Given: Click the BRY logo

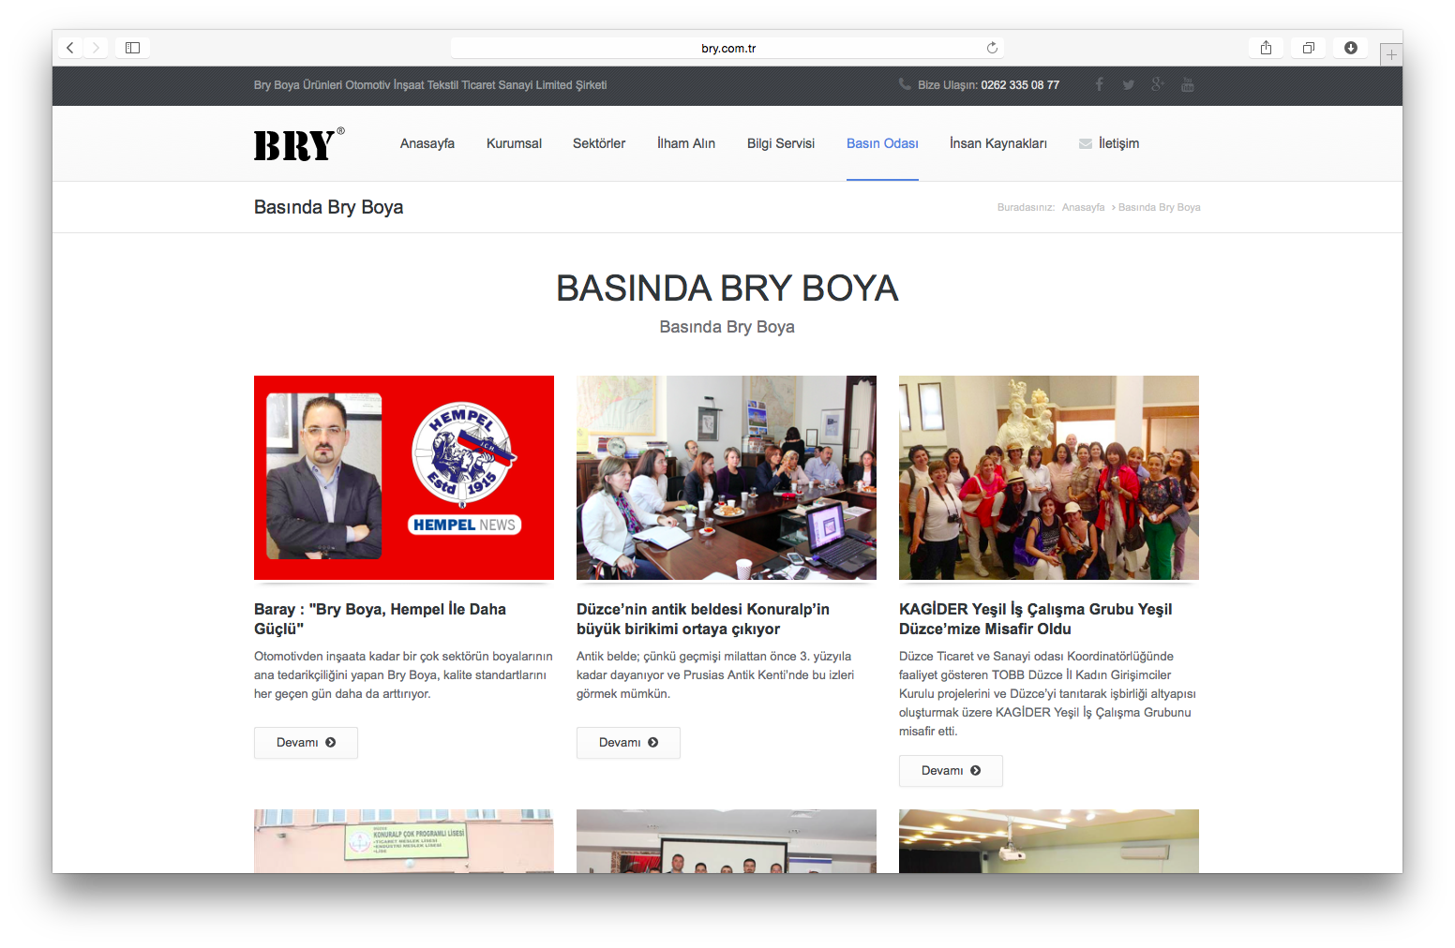Looking at the screenshot, I should pyautogui.click(x=299, y=144).
